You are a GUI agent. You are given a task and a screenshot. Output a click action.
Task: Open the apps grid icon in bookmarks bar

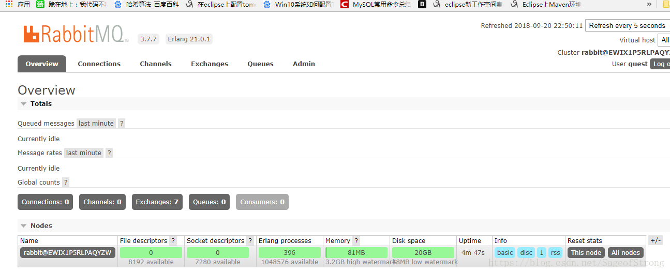pos(9,4)
